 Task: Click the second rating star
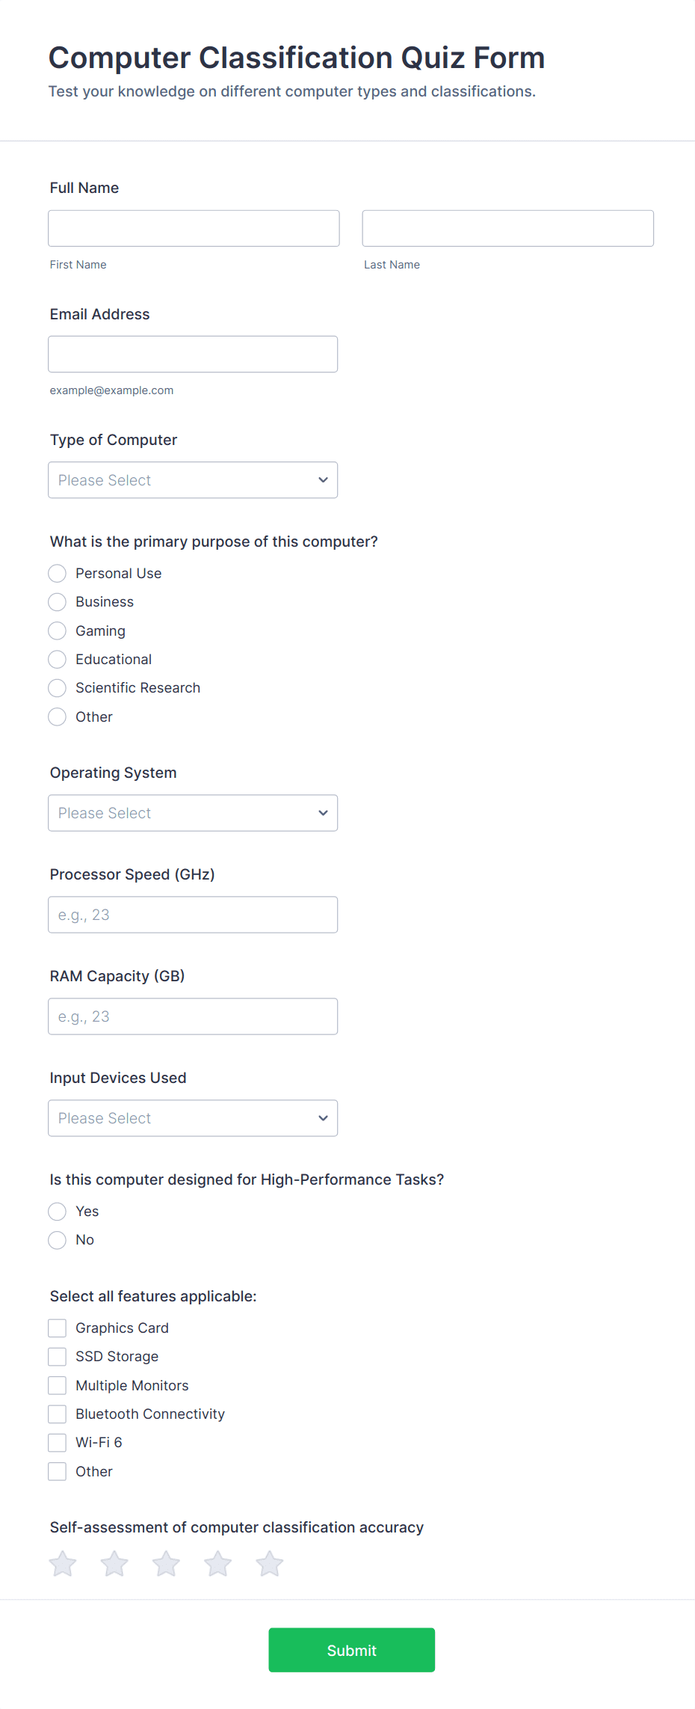114,1564
